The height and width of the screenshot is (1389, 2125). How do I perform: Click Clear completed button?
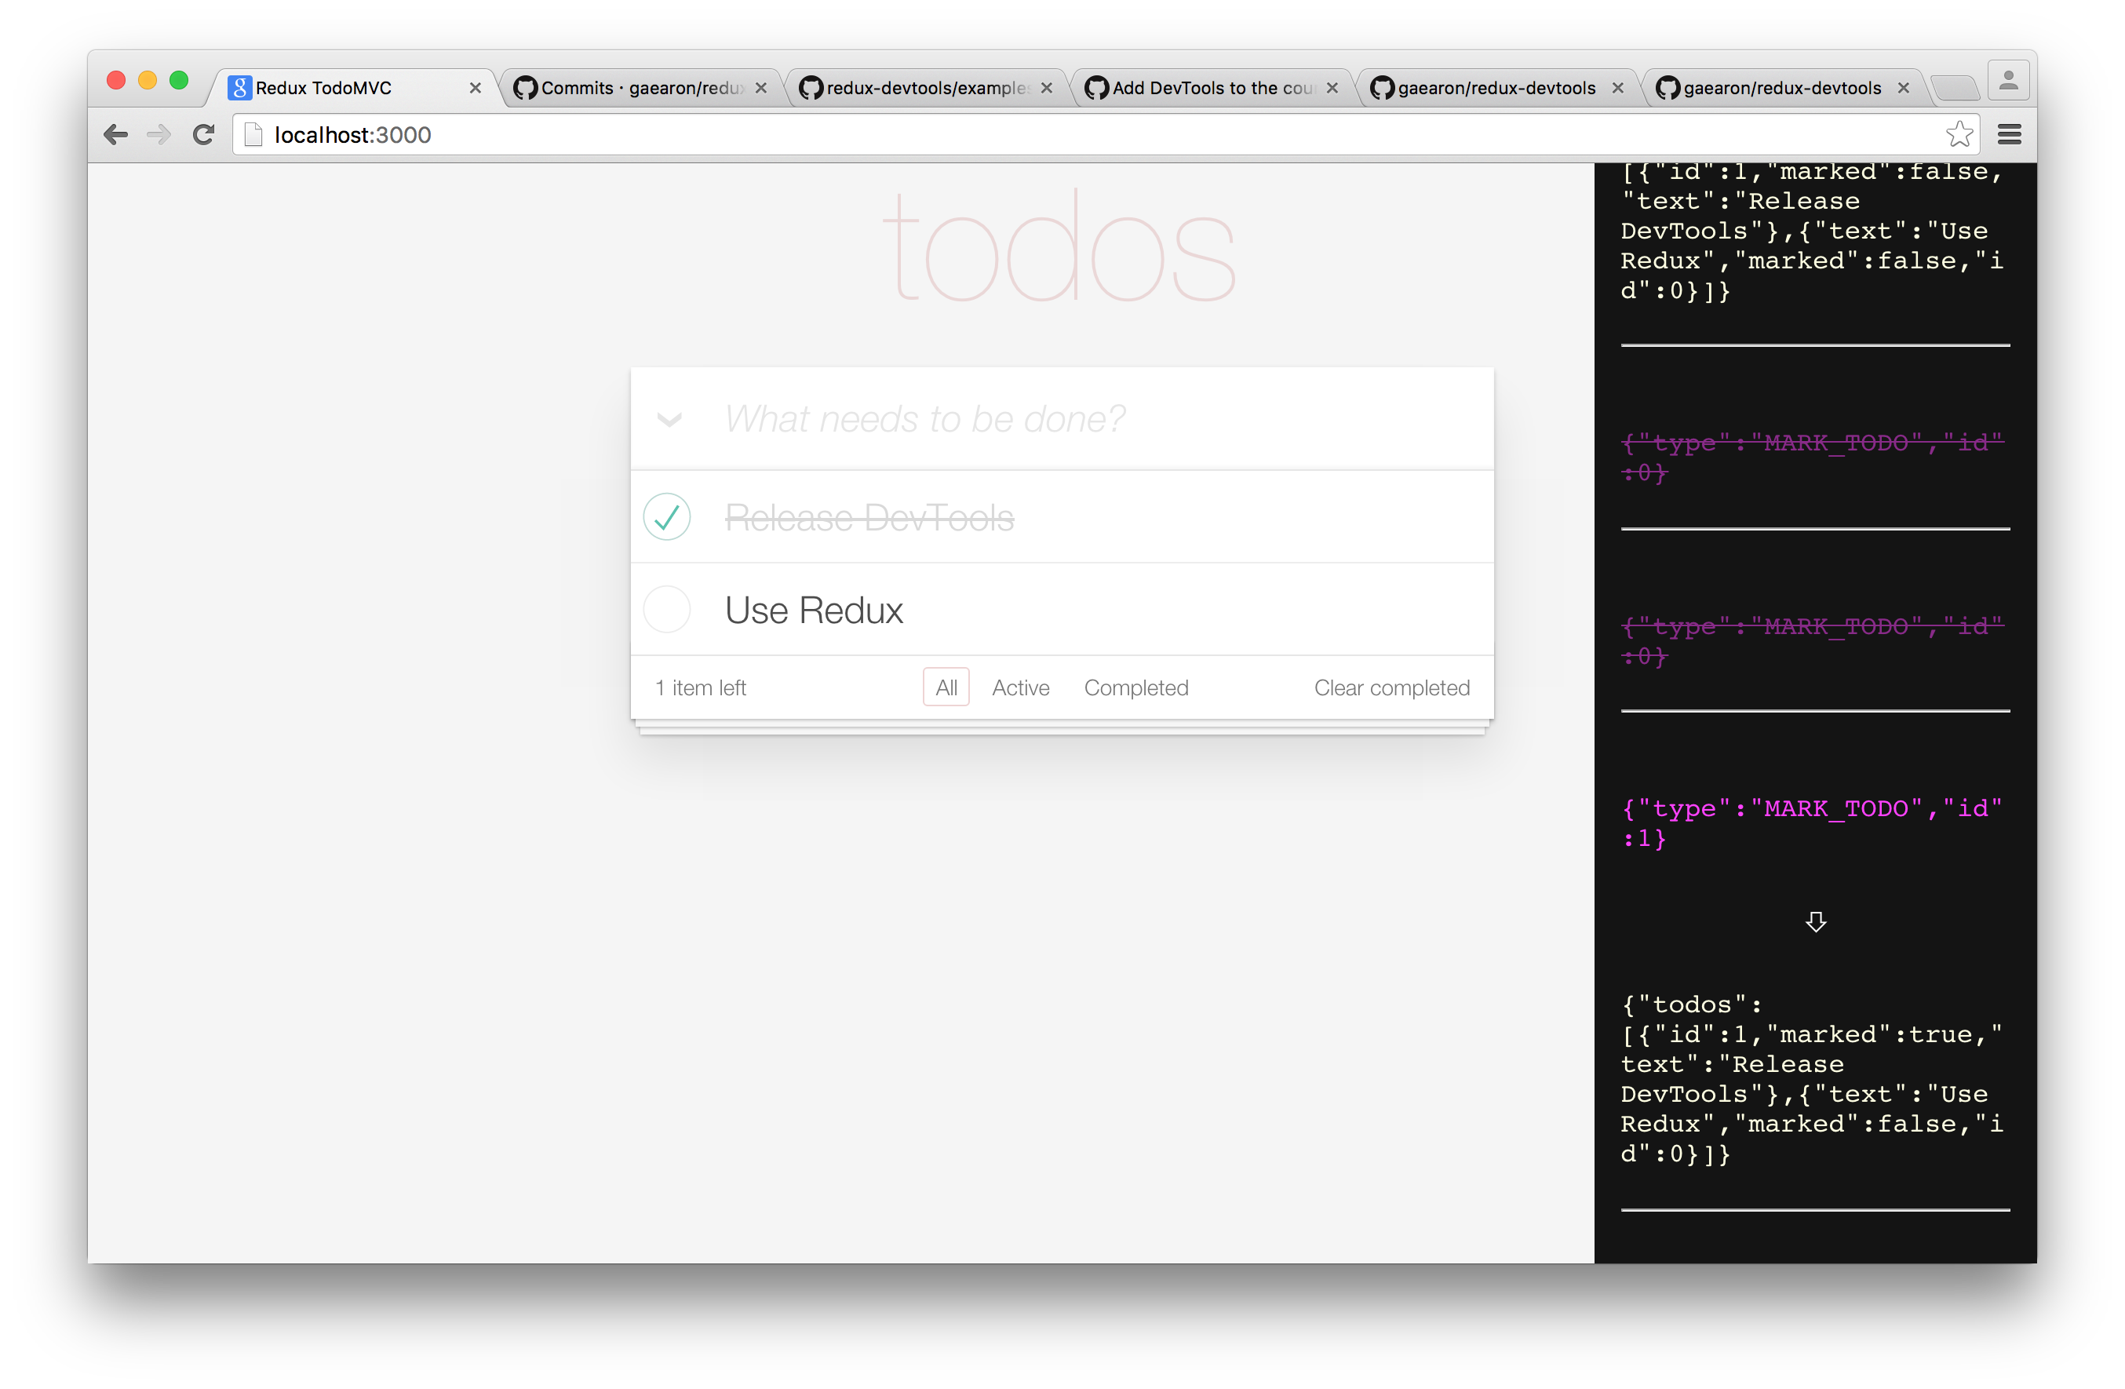click(x=1391, y=687)
